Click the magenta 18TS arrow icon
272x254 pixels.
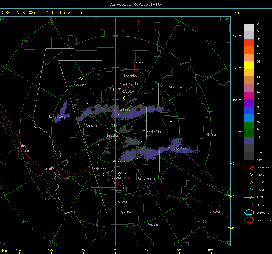249,205
